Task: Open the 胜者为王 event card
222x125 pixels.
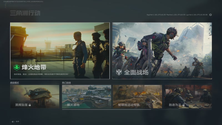Action: click(x=188, y=97)
